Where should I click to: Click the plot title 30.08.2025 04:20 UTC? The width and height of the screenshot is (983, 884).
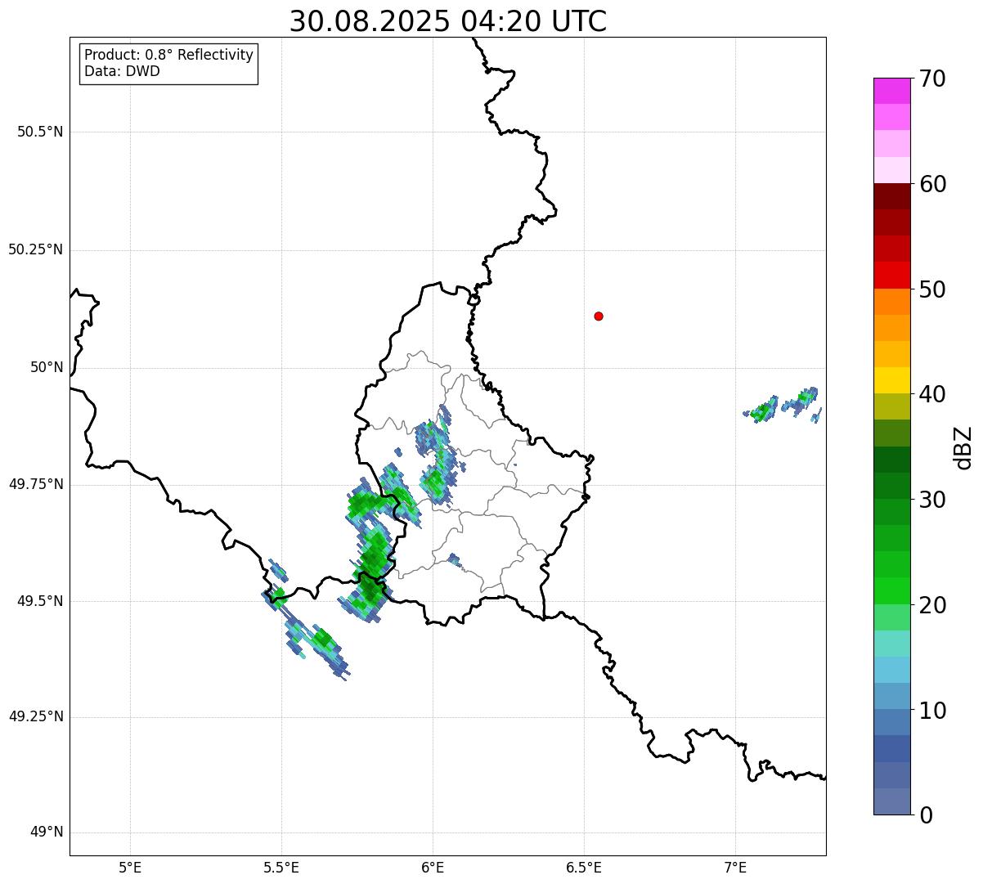pos(448,21)
